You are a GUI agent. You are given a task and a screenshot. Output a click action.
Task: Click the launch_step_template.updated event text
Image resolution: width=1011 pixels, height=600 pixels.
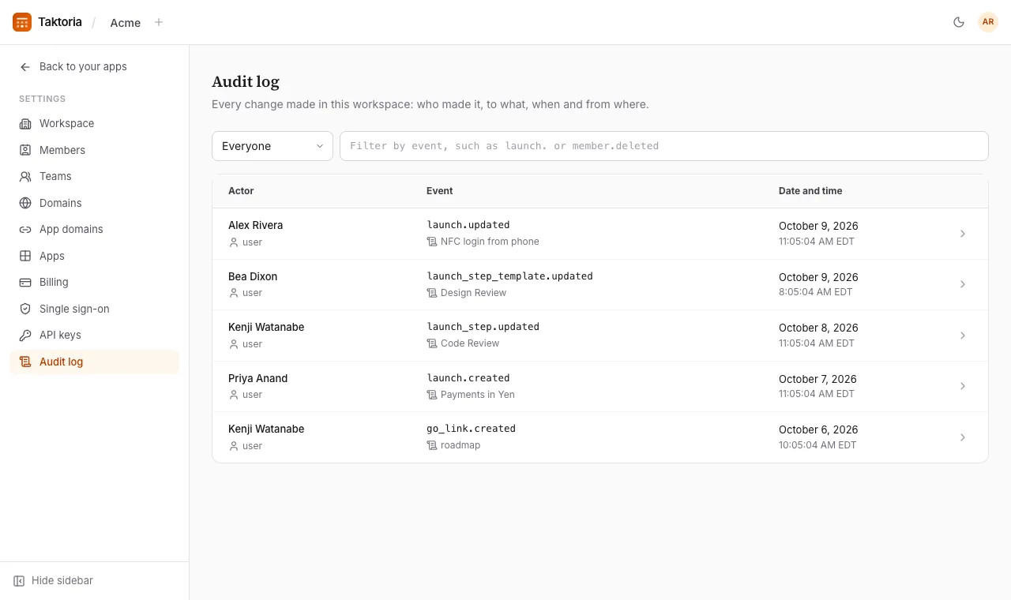(510, 276)
